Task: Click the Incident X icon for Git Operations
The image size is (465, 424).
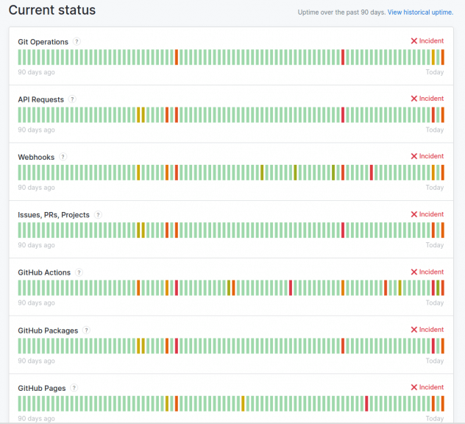Action: [414, 41]
